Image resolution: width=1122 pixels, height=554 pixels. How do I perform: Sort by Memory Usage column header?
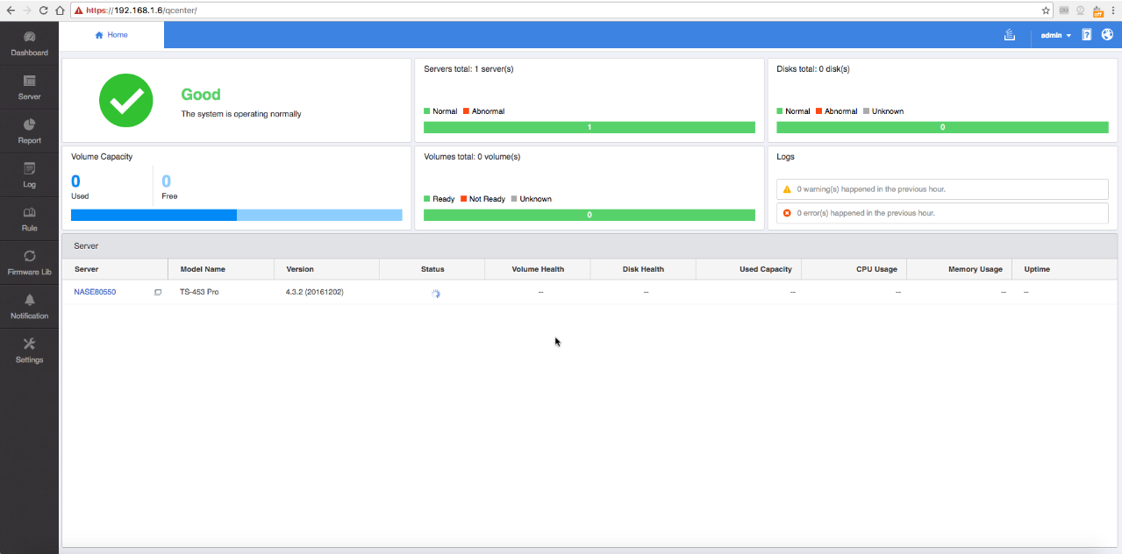[x=960, y=269]
